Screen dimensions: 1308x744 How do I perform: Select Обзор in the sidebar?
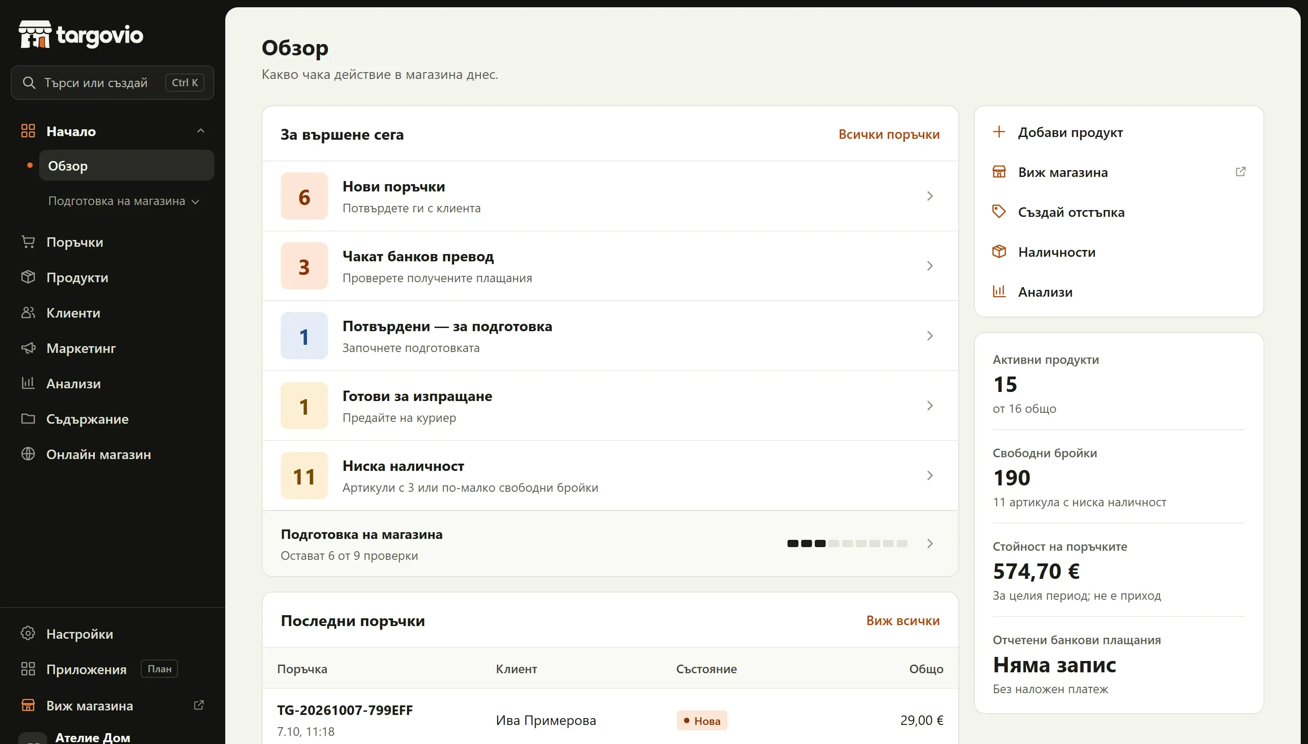tap(126, 166)
